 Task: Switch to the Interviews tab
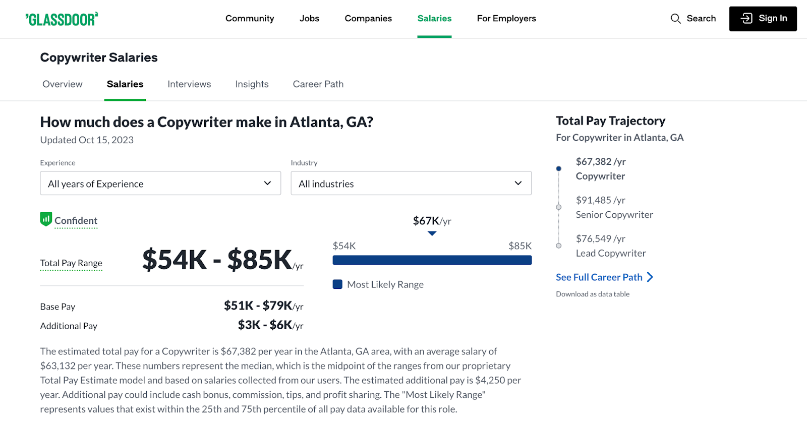coord(189,84)
